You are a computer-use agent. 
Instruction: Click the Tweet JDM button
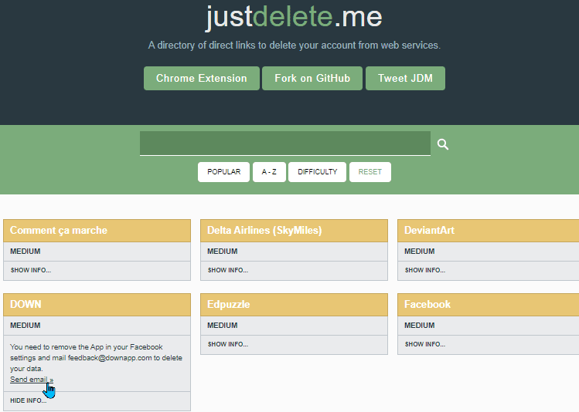coord(405,78)
